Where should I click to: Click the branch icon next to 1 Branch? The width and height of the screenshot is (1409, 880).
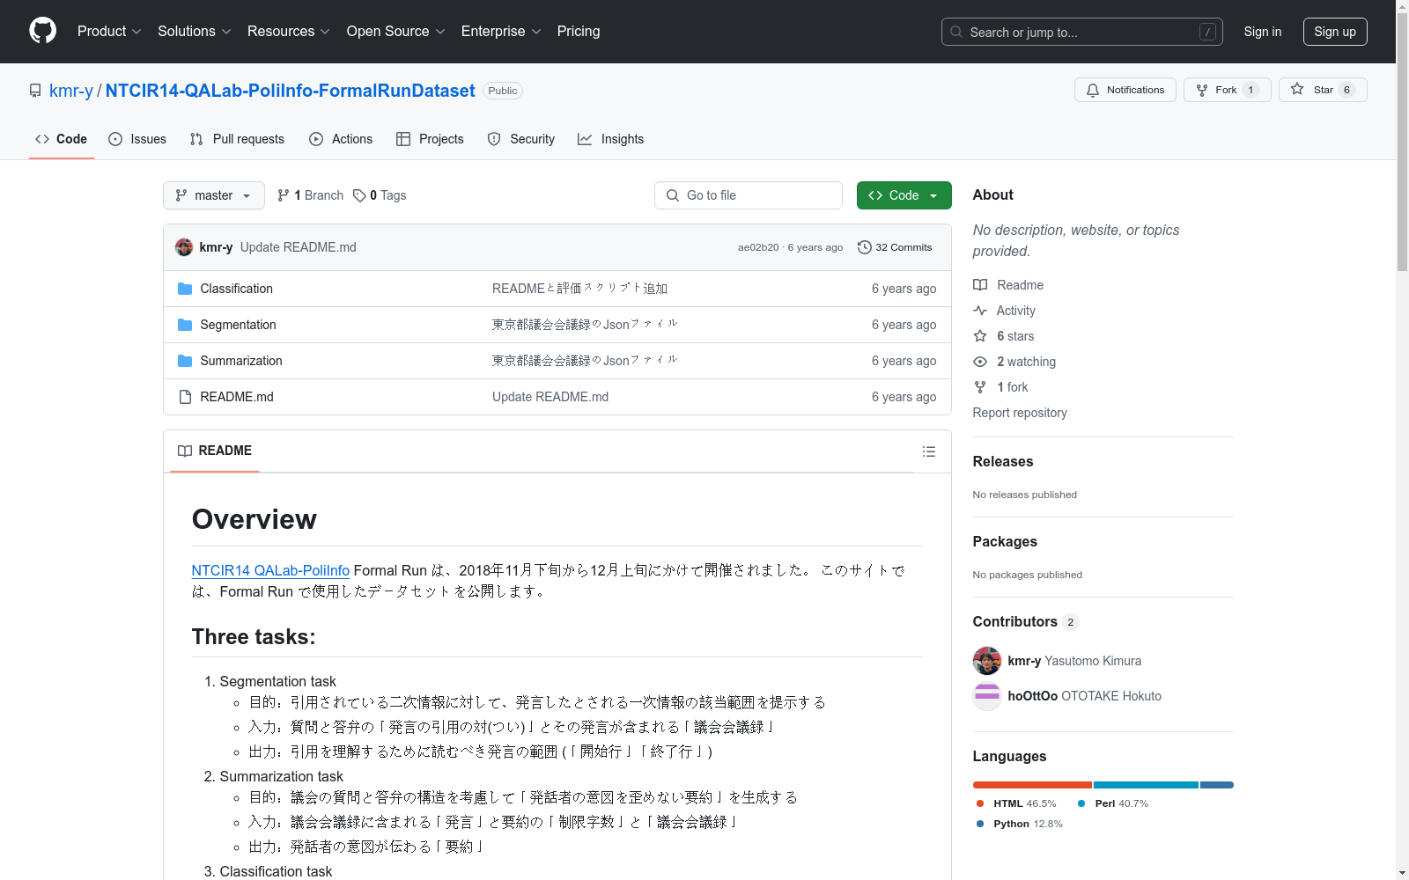(284, 195)
